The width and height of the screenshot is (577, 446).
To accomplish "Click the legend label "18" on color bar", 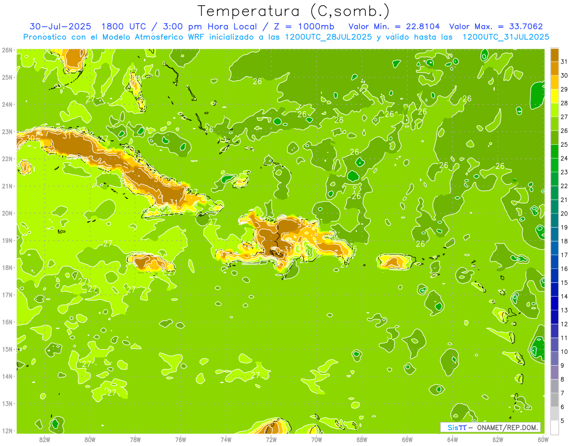I will point(564,241).
